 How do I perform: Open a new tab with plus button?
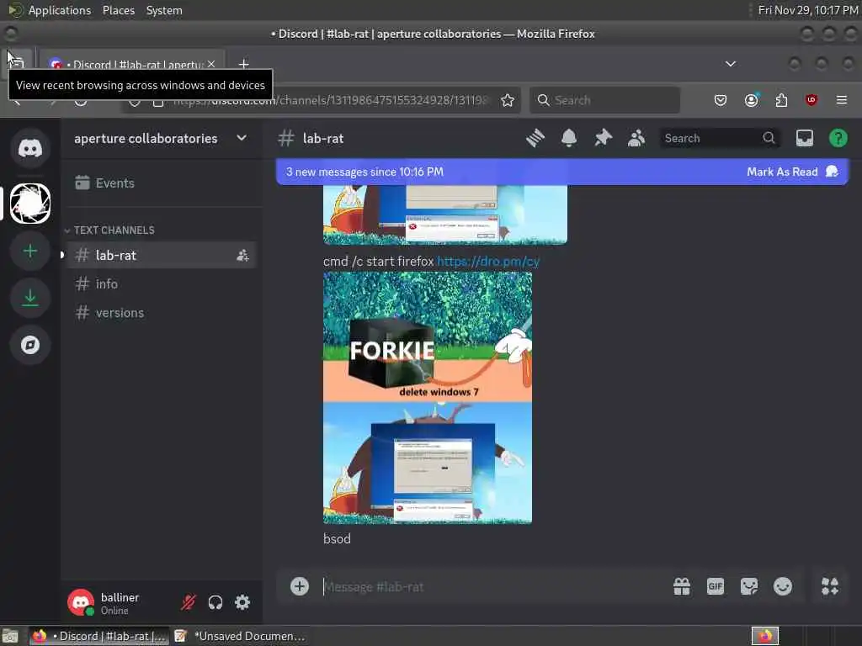point(243,64)
